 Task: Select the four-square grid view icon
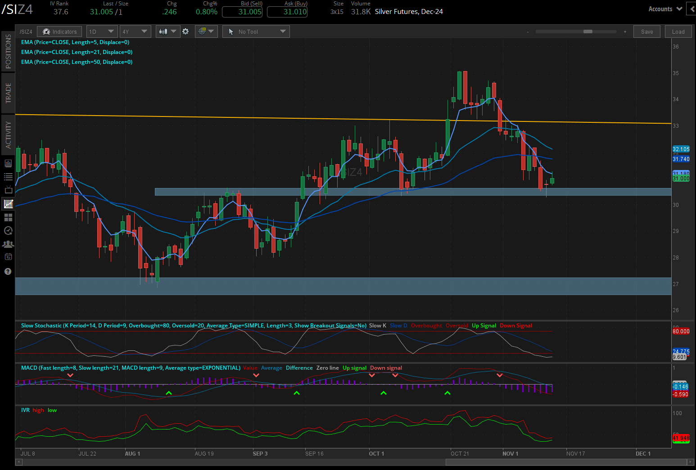(x=8, y=217)
